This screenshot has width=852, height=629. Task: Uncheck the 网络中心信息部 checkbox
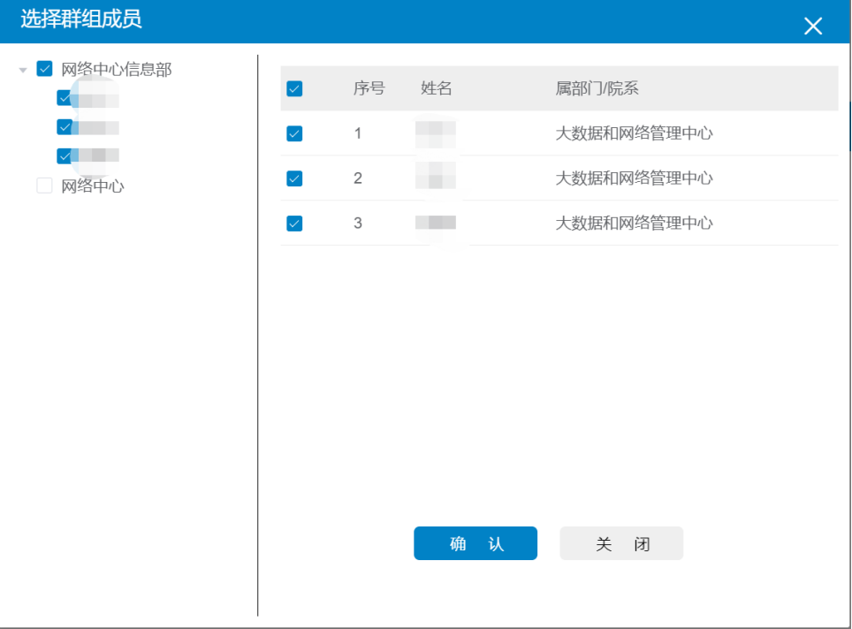point(44,69)
